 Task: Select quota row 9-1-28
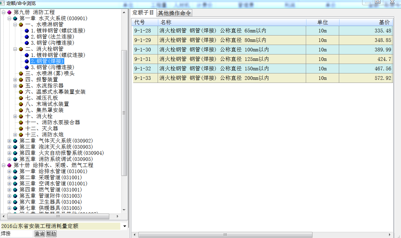coord(263,31)
